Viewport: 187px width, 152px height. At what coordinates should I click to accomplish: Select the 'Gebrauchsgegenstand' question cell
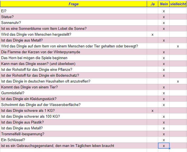[74, 146]
